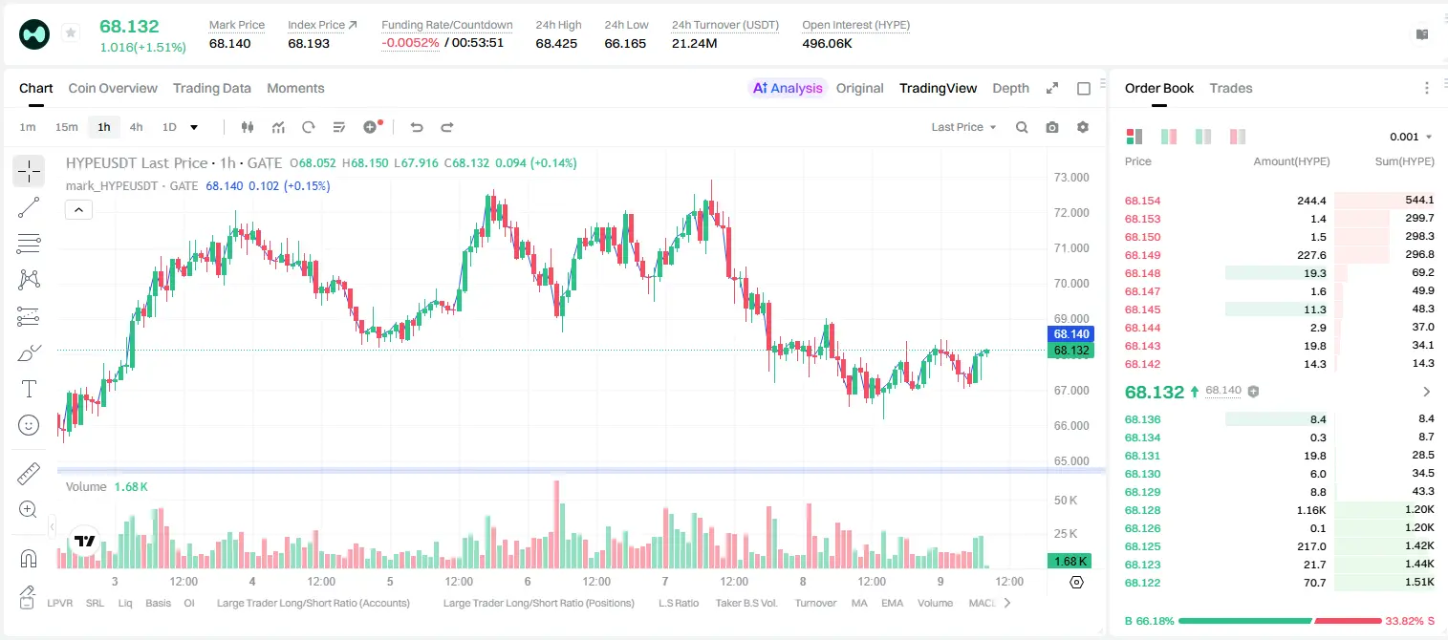Click the AI Analysis button
Screen dimensions: 1448x640
pos(788,88)
